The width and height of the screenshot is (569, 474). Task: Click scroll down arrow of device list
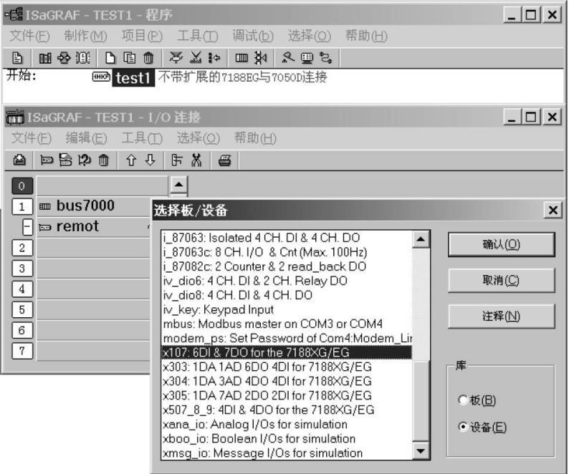[x=421, y=451]
